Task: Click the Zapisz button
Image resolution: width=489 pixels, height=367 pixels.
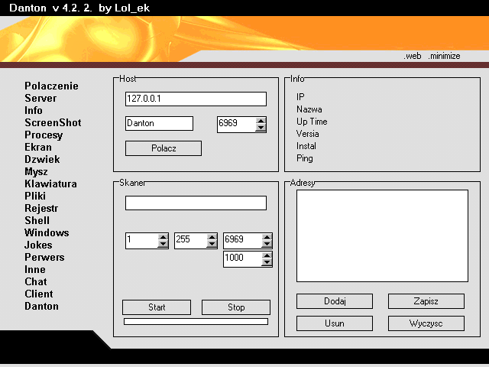Action: pos(426,301)
